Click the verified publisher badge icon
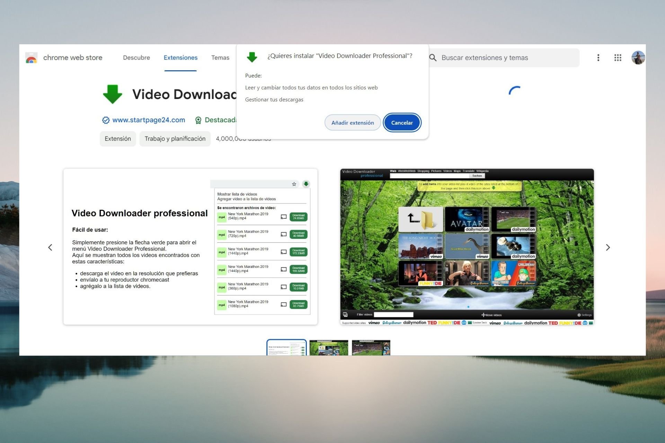 click(106, 120)
